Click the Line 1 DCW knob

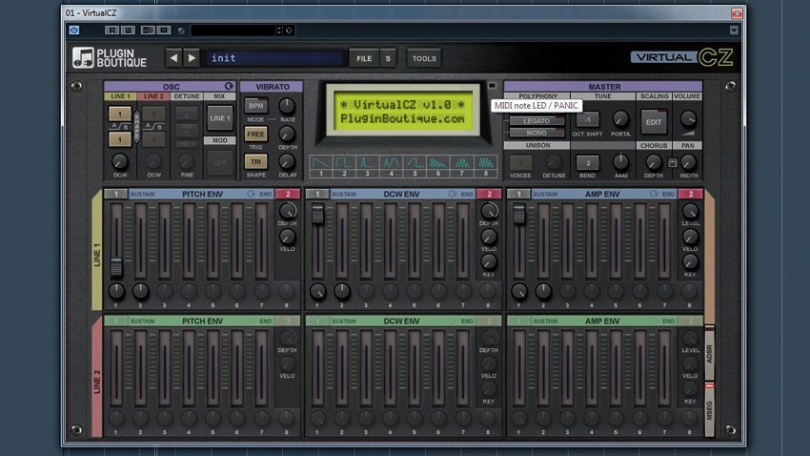click(x=120, y=161)
